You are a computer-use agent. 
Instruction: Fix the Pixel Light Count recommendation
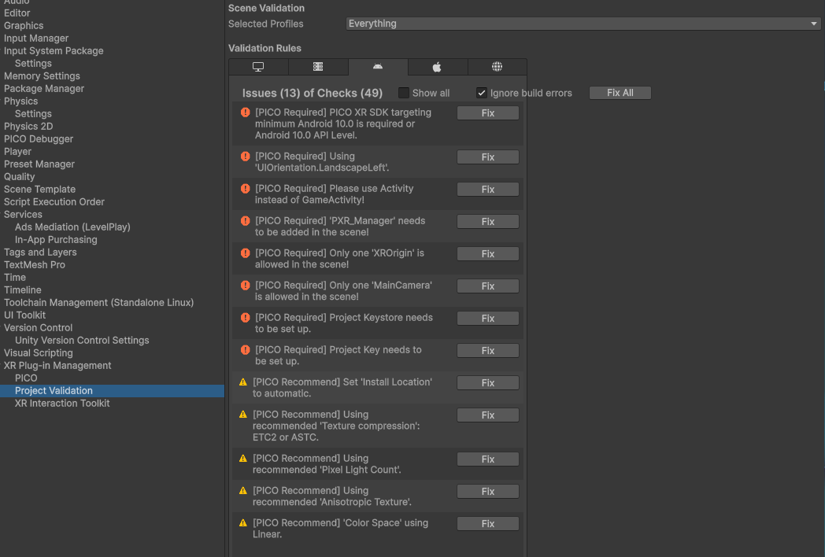click(x=488, y=459)
